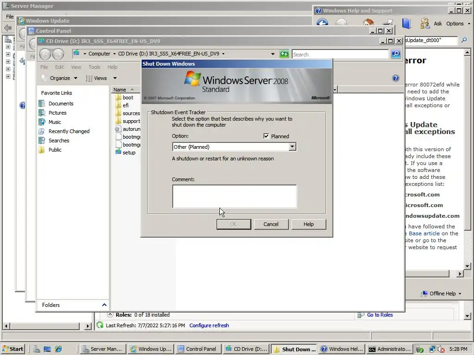Click Configure refresh link in Server Manager

[209, 325]
